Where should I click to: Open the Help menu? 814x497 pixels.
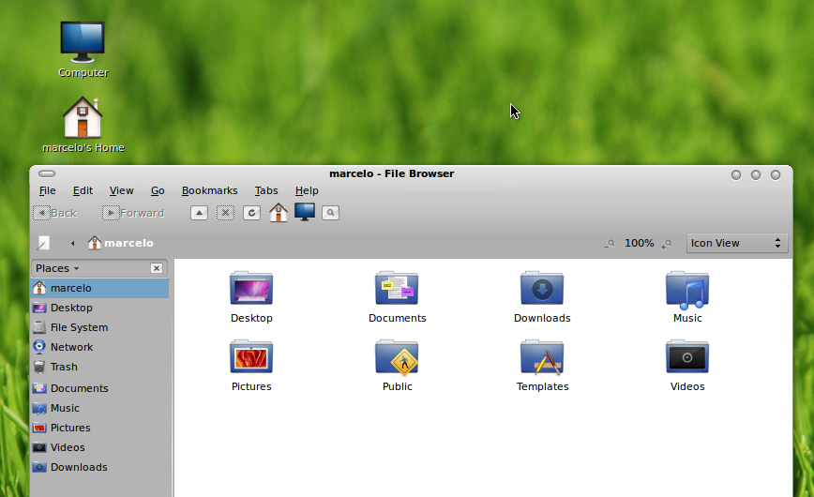tap(307, 190)
